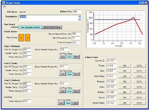The width and height of the screenshot is (149, 110).
Task: Toggle heat zone 2 orange tile
Action: (27, 37)
